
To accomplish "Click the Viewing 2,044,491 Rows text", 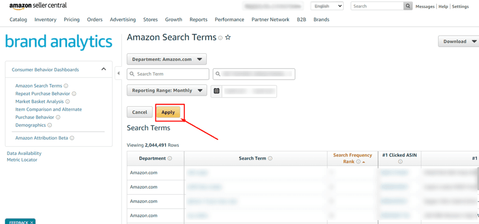I will [153, 145].
